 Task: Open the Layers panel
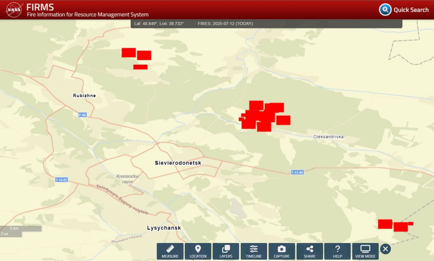click(226, 251)
